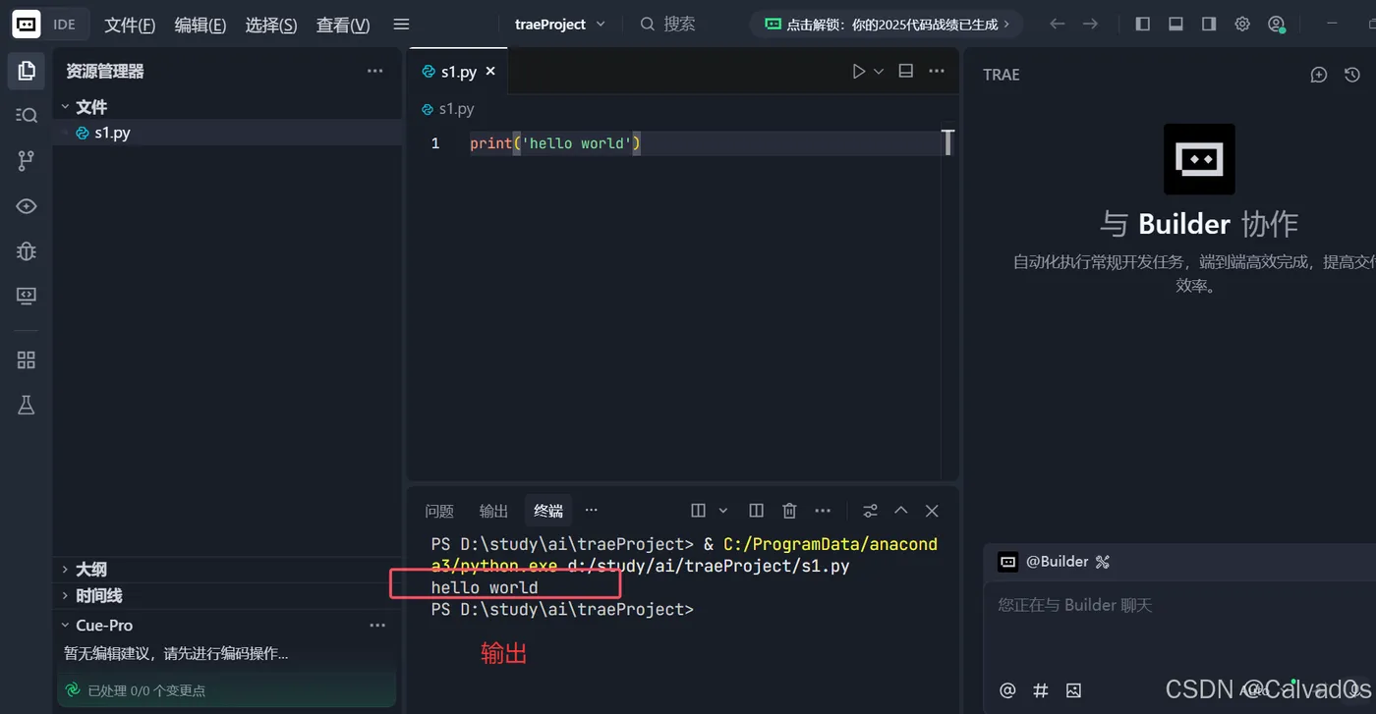This screenshot has height=714, width=1376.
Task: Run the Python file with the play icon
Action: point(858,71)
